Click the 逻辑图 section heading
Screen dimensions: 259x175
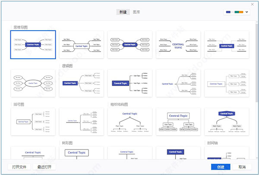pos(67,66)
